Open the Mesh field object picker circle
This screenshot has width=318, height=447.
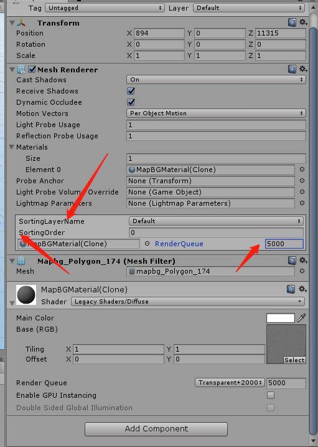(x=302, y=271)
